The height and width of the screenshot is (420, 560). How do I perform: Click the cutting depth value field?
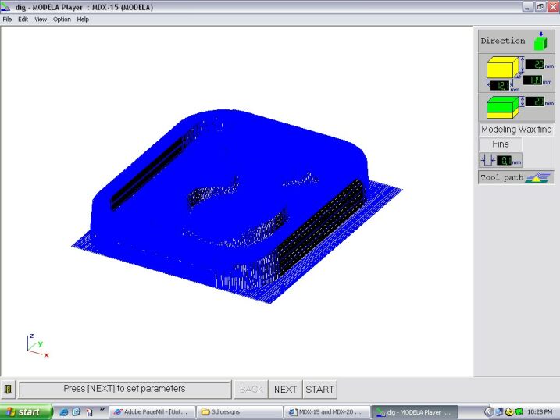click(x=534, y=101)
